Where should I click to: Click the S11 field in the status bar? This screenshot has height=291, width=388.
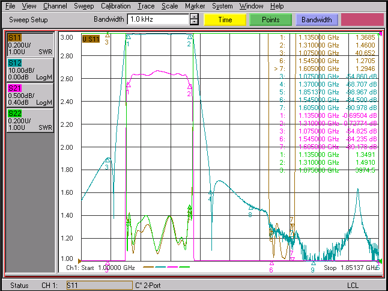pos(100,286)
